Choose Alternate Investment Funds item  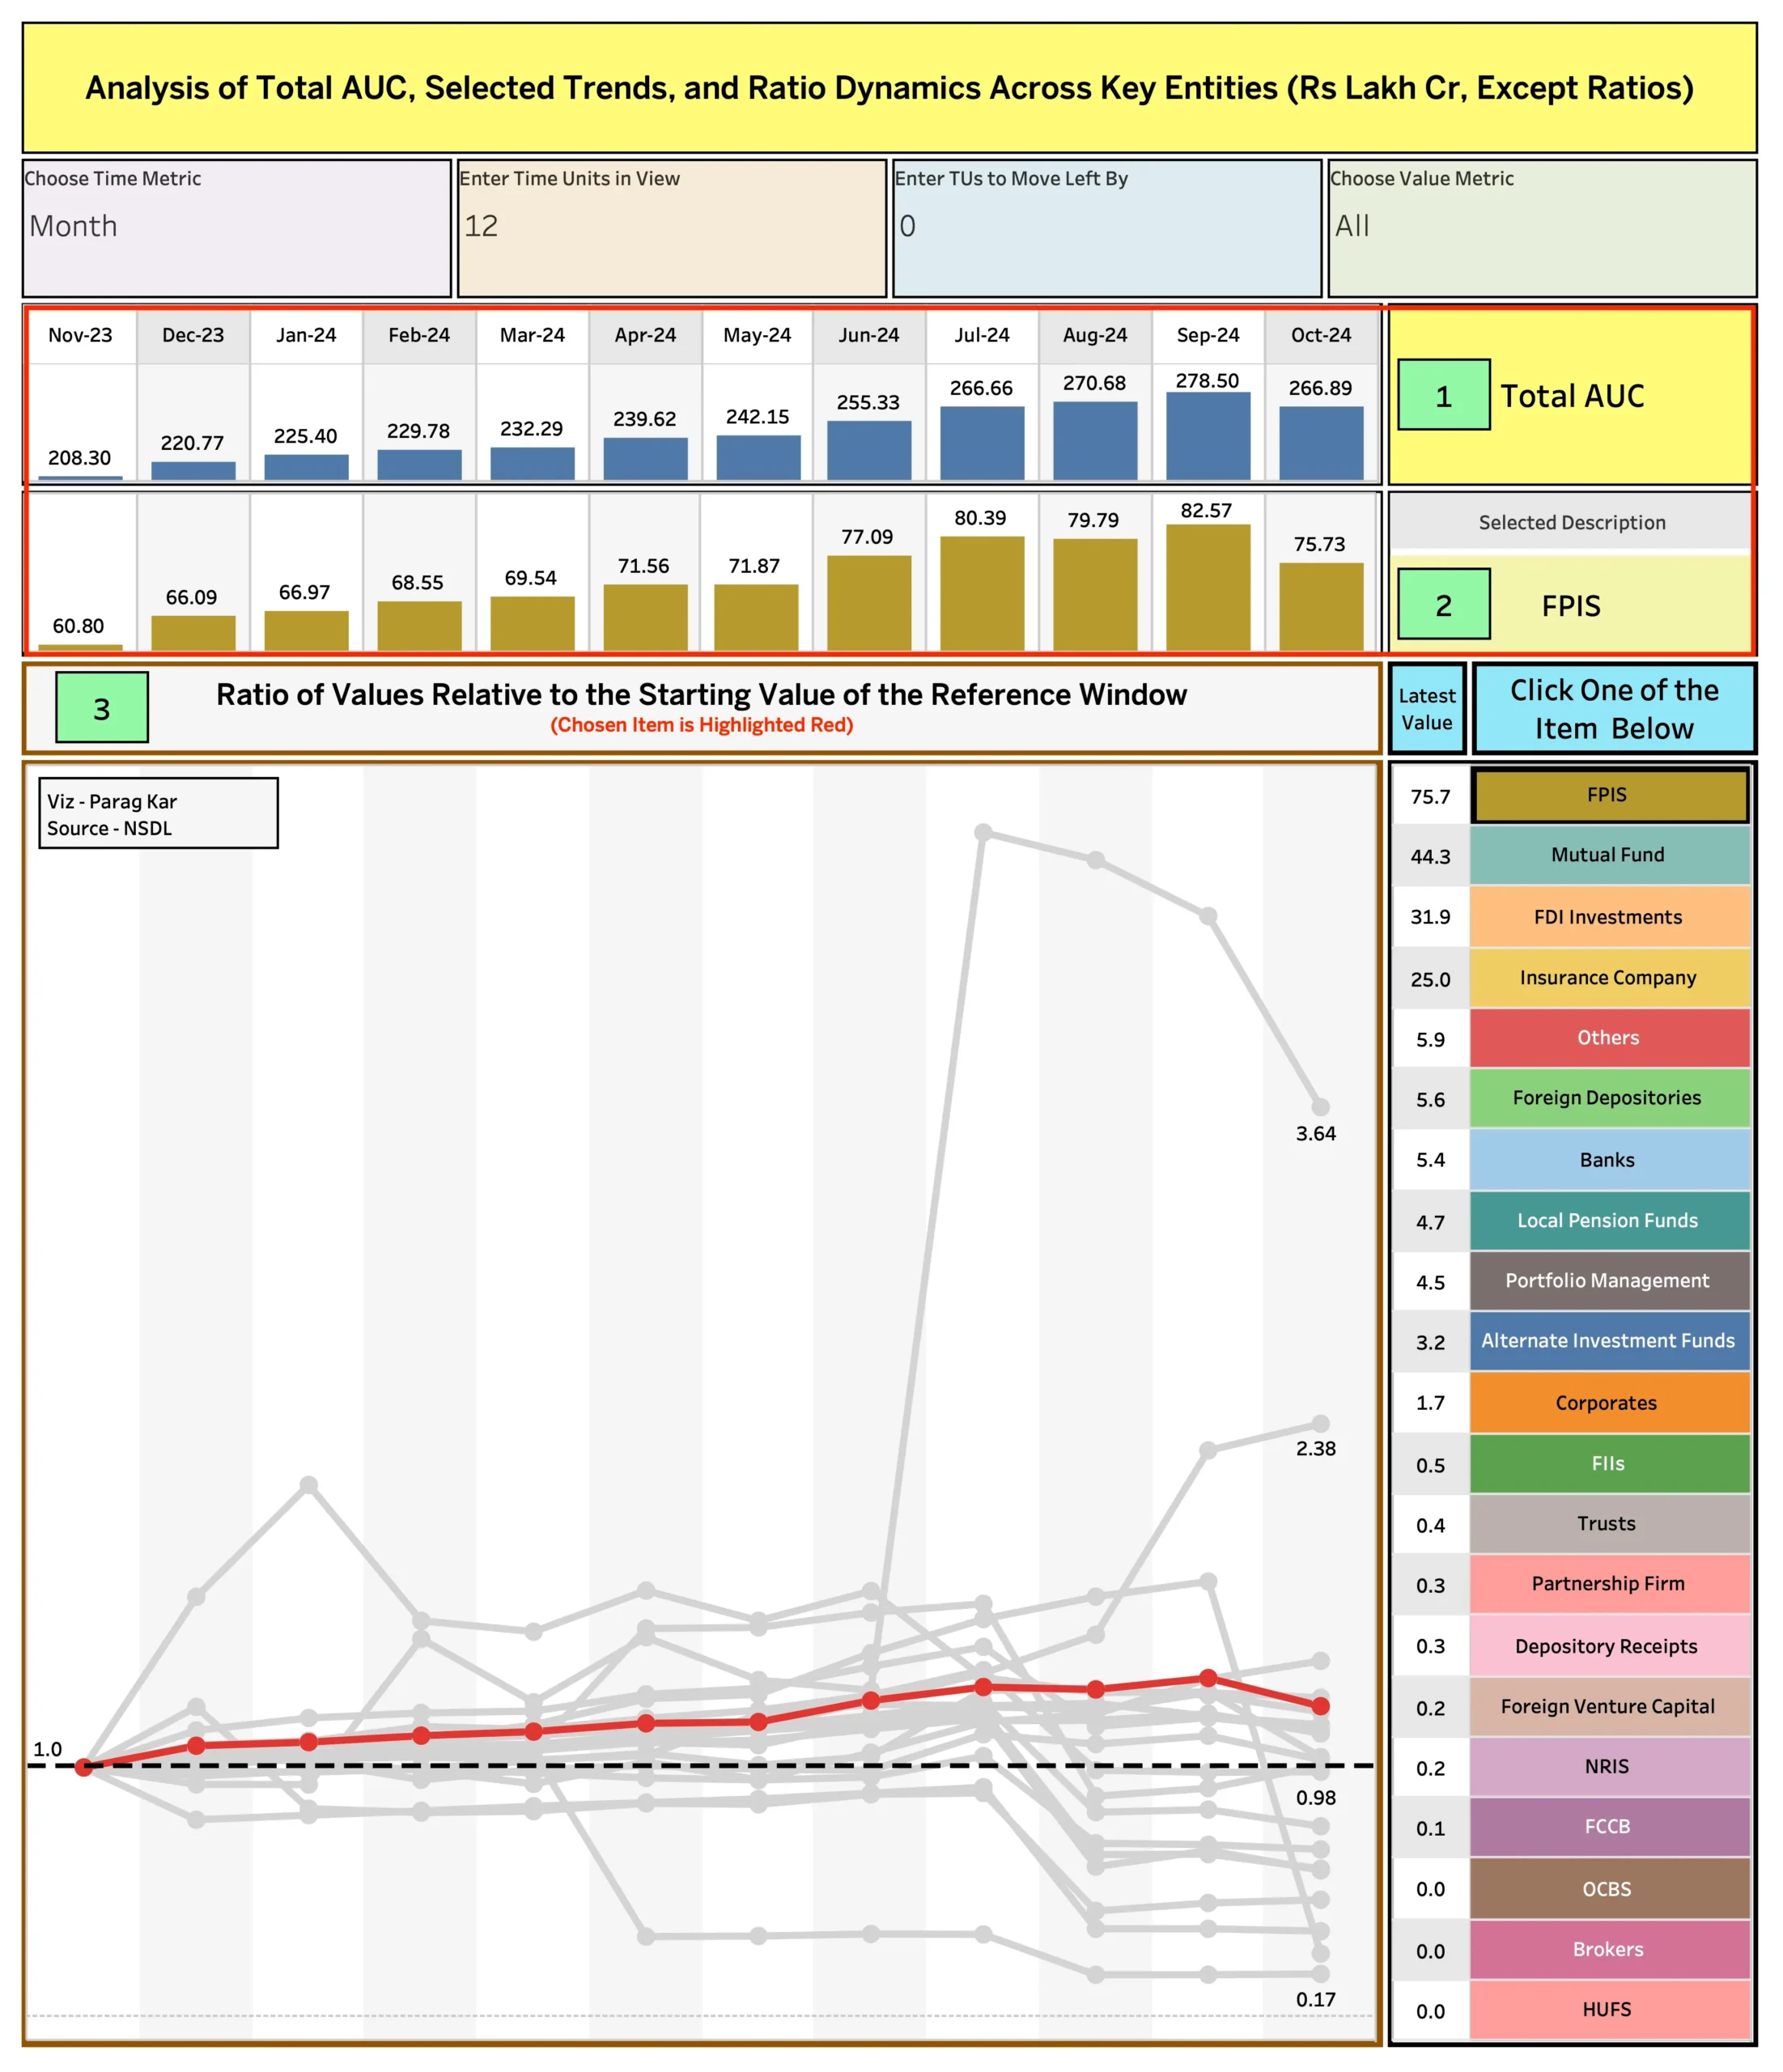1610,1342
